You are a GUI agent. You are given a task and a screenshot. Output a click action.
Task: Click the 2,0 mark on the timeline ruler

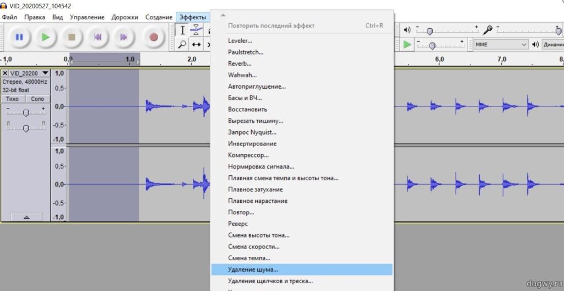[191, 59]
